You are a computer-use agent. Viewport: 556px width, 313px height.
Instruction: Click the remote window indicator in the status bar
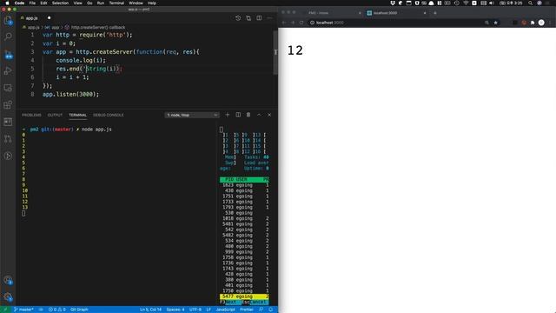click(x=5, y=310)
